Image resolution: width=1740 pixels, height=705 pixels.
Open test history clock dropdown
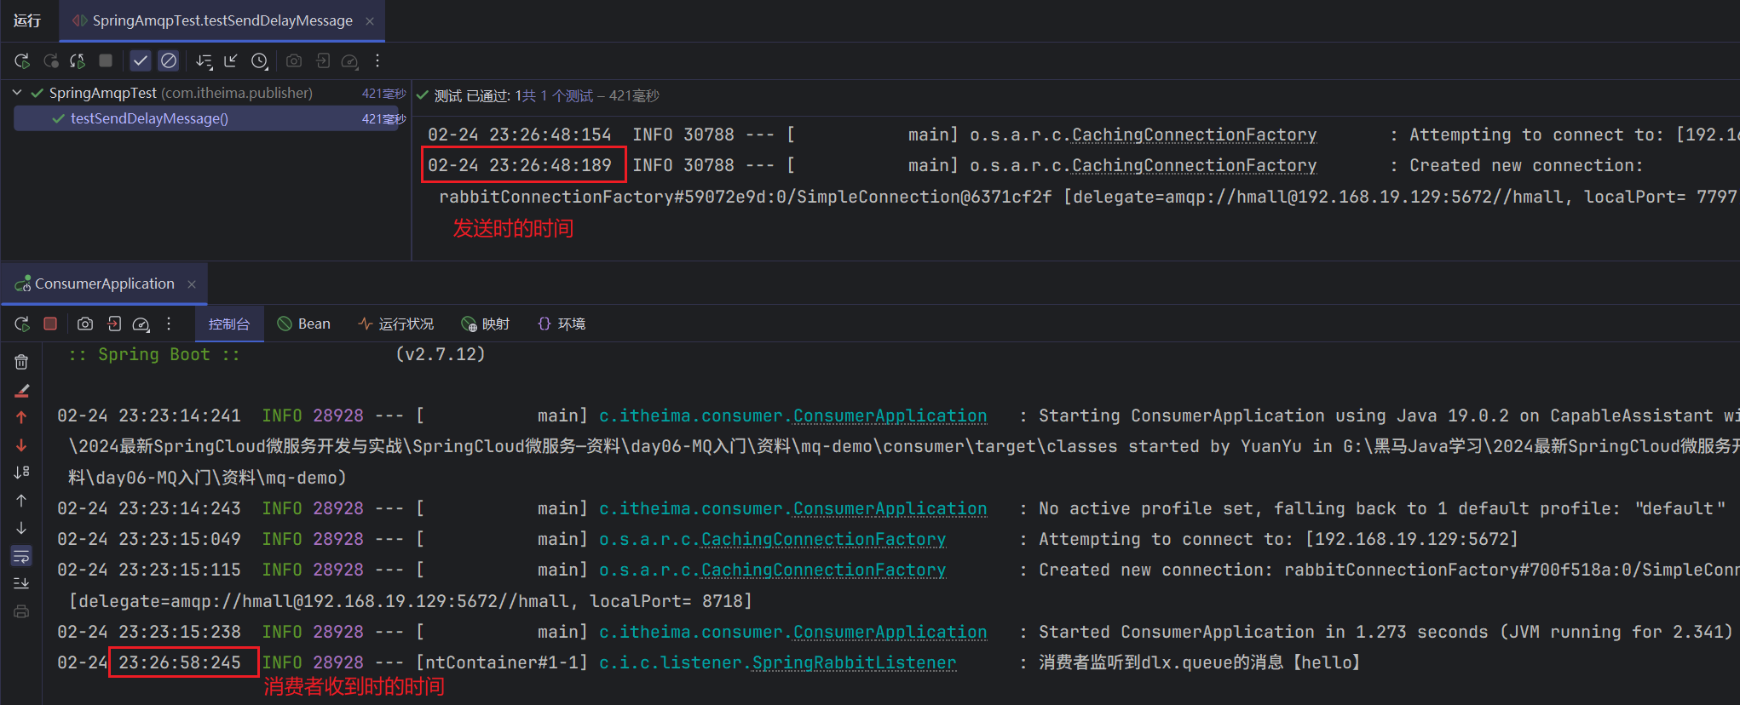[x=260, y=60]
